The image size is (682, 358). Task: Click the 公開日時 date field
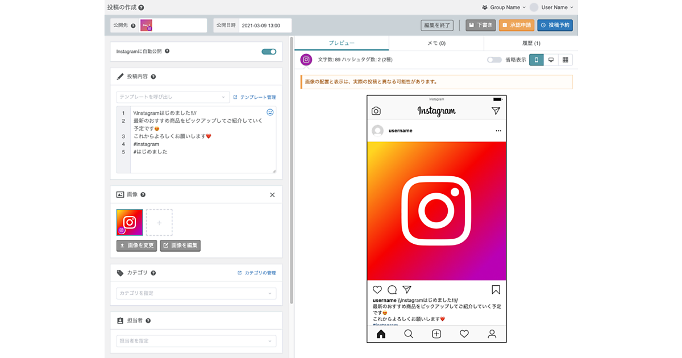[265, 26]
